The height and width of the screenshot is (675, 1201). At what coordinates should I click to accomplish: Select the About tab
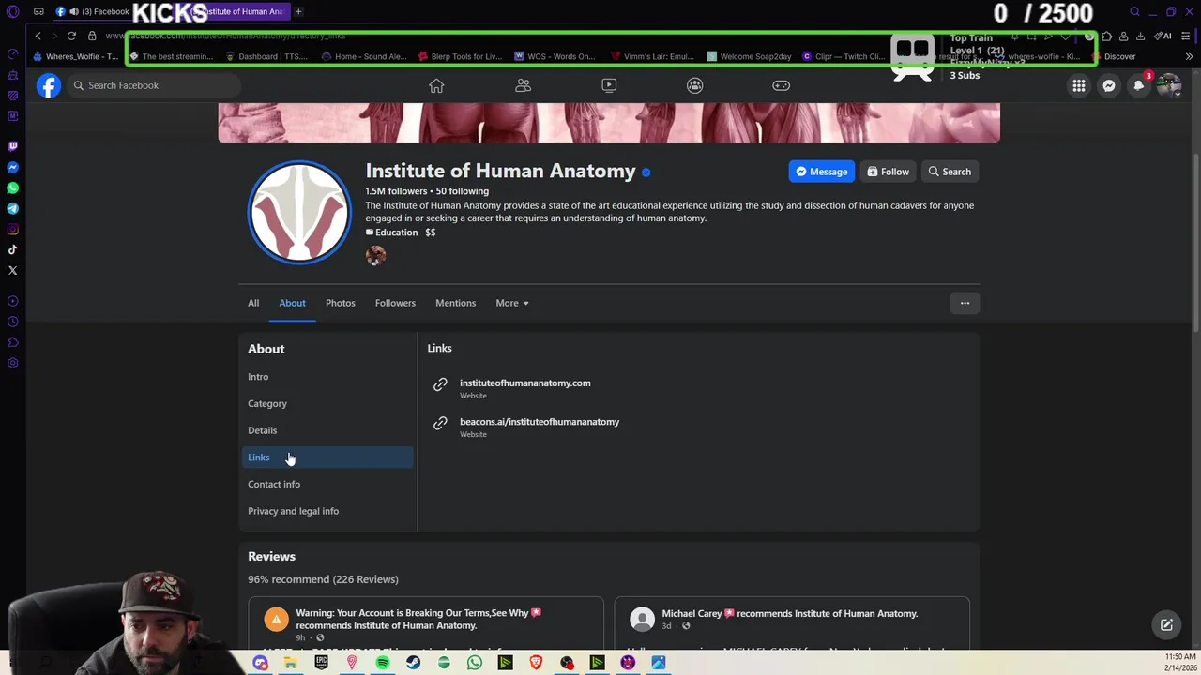pos(292,303)
